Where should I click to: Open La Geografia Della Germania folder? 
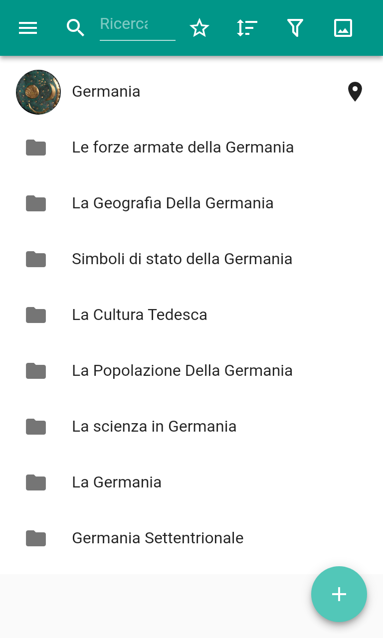click(x=173, y=203)
